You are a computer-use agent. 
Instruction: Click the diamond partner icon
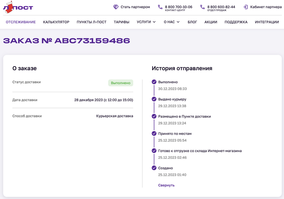click(x=116, y=7)
